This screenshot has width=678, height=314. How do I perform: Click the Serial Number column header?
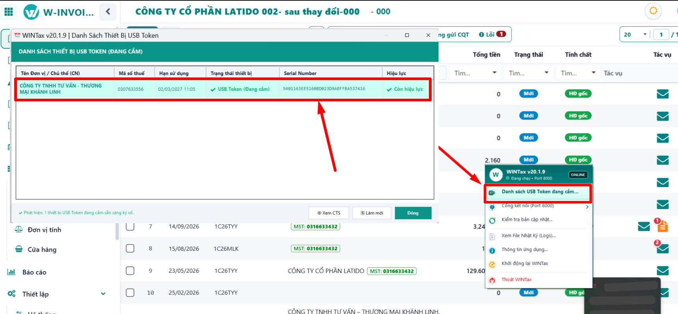pyautogui.click(x=330, y=73)
